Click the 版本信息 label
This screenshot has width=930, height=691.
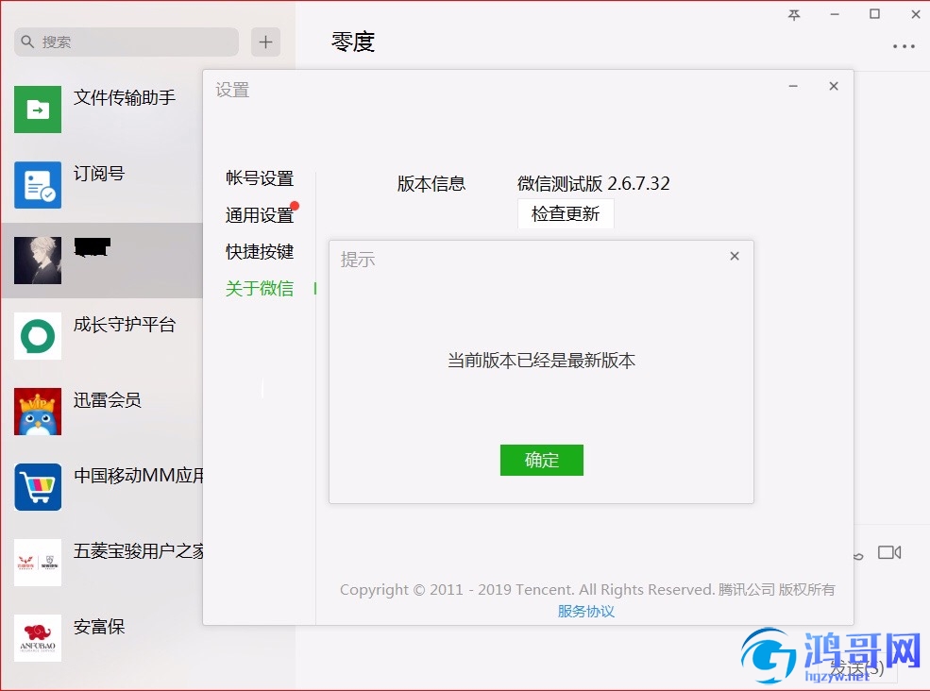(x=431, y=183)
